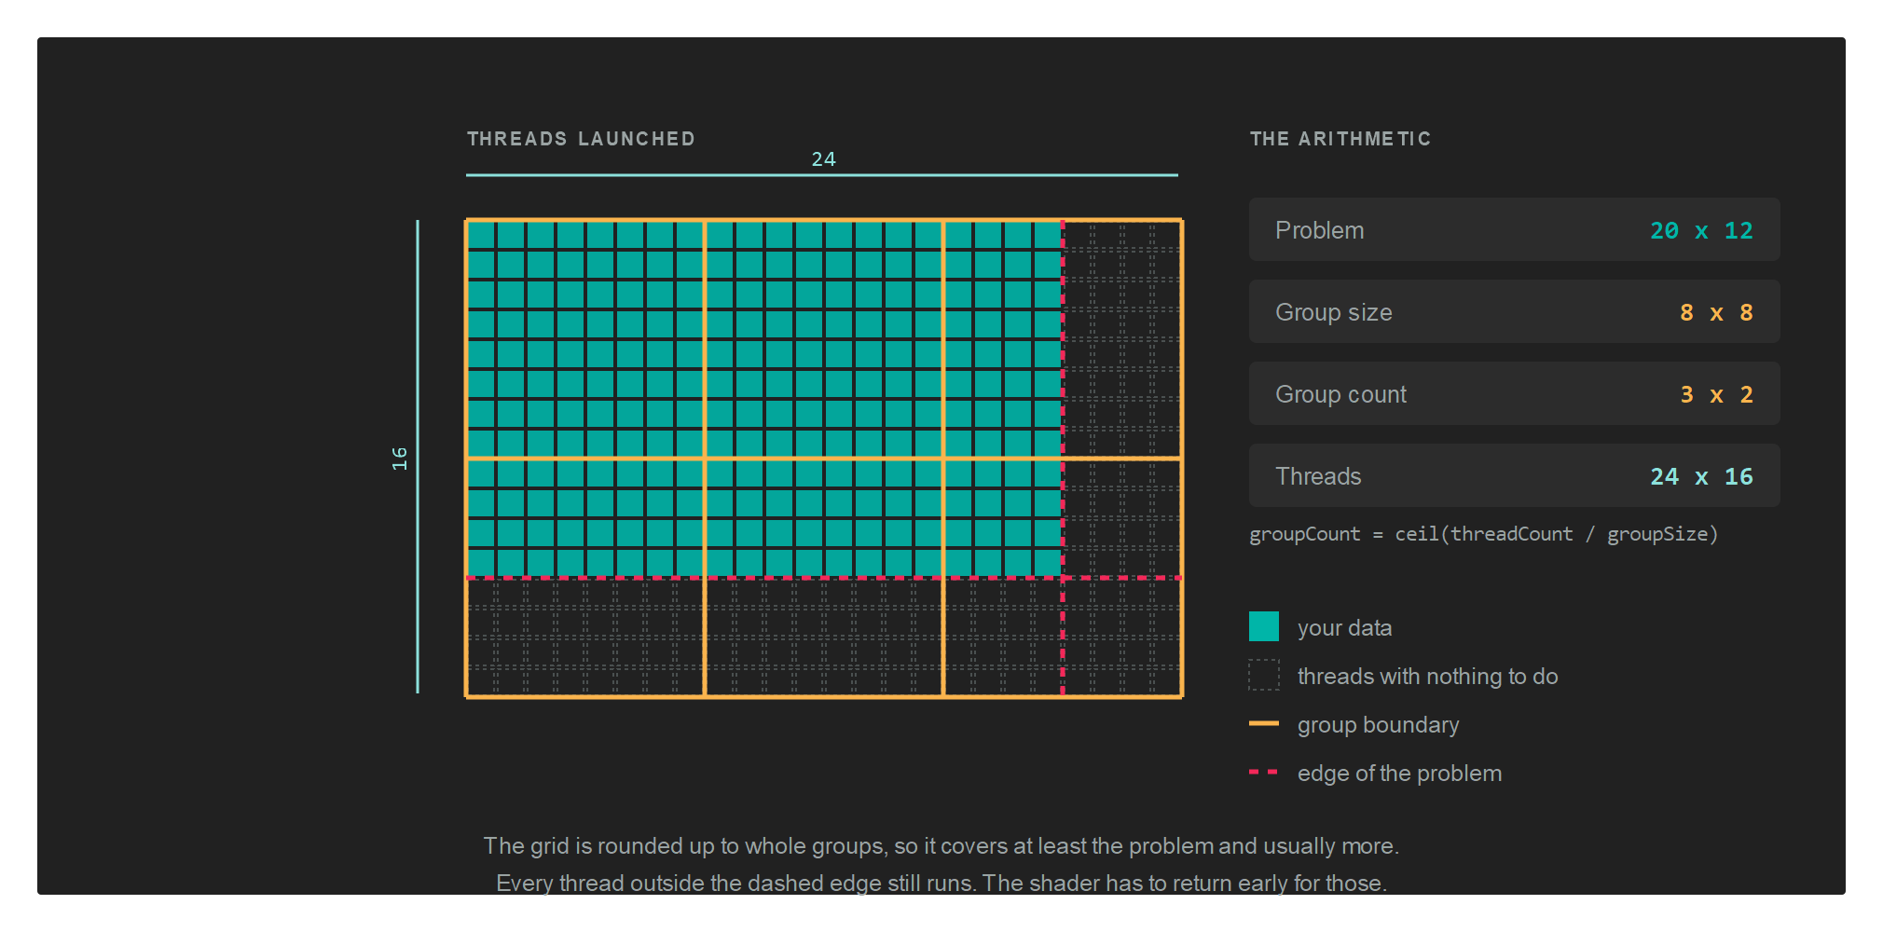
Task: Click the dashed 'threads with nothing to do' swatch
Action: coord(1264,675)
